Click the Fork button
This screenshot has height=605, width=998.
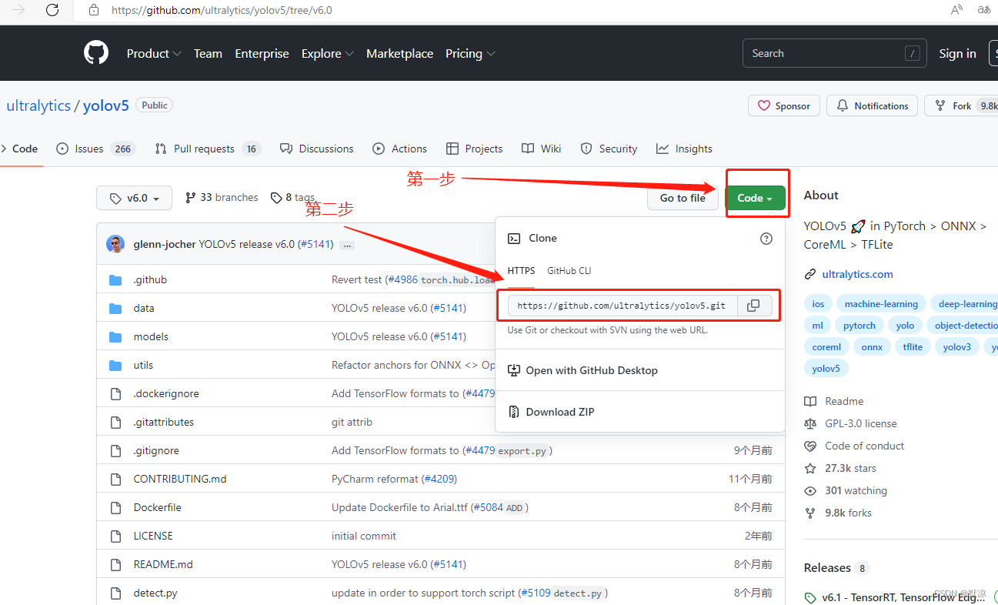click(961, 106)
